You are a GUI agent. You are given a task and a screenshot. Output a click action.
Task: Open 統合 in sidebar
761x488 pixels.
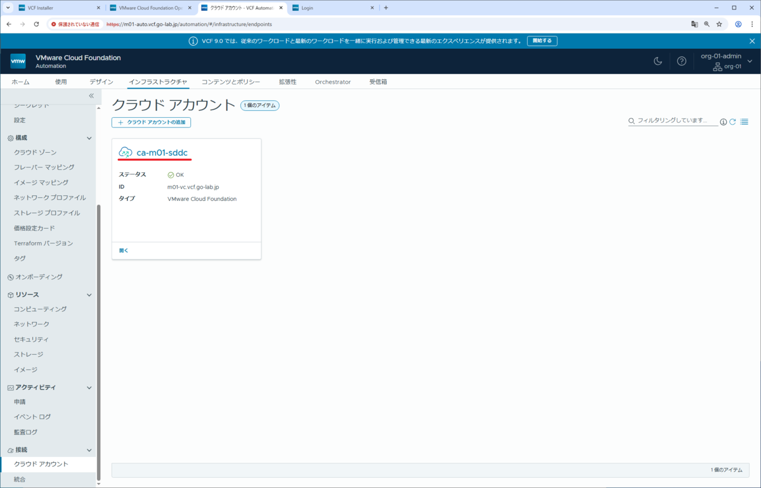click(x=20, y=479)
